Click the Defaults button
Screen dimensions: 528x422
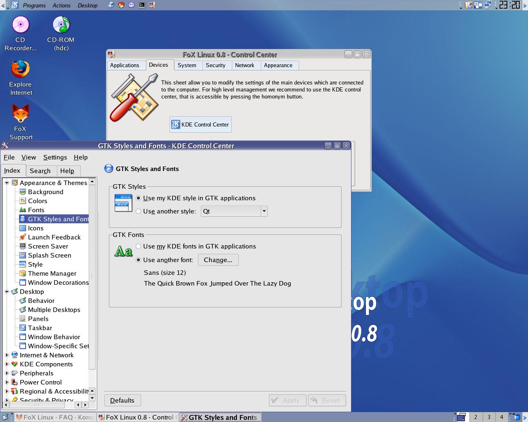pyautogui.click(x=122, y=401)
